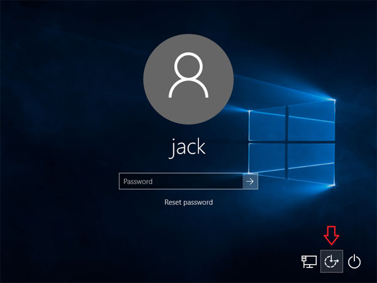377x283 pixels.
Task: Click the network connection icon
Action: [309, 261]
